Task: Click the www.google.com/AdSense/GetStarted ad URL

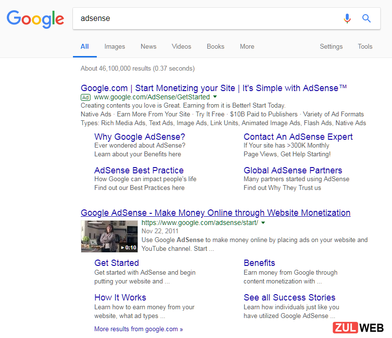Action: pos(152,97)
